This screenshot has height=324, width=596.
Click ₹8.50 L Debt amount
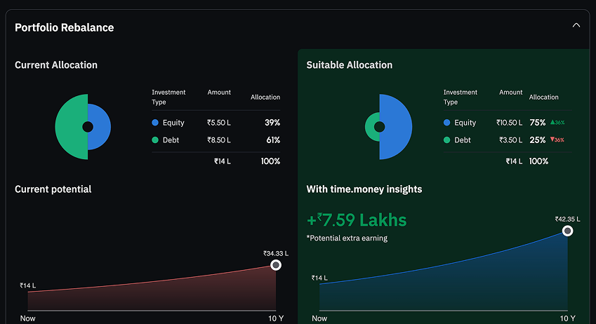[x=219, y=140]
